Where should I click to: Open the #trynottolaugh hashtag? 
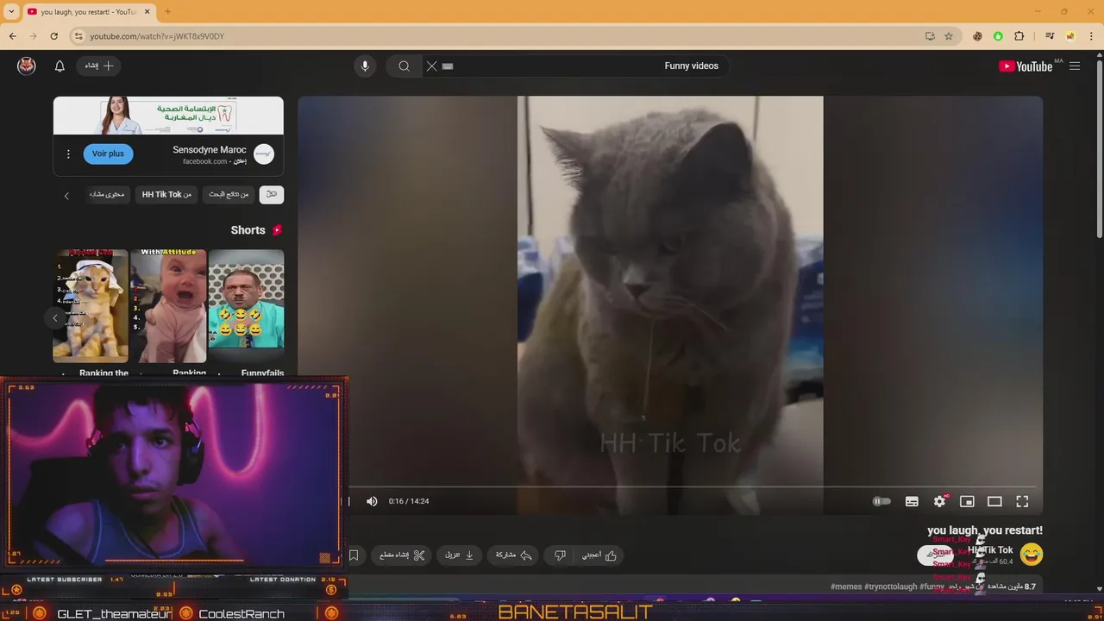[890, 586]
